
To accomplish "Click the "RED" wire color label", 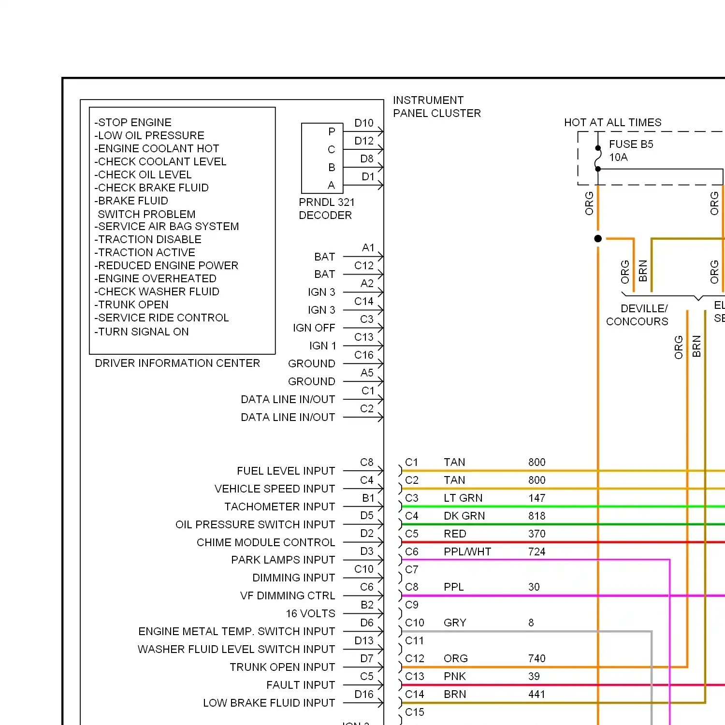I will [455, 534].
